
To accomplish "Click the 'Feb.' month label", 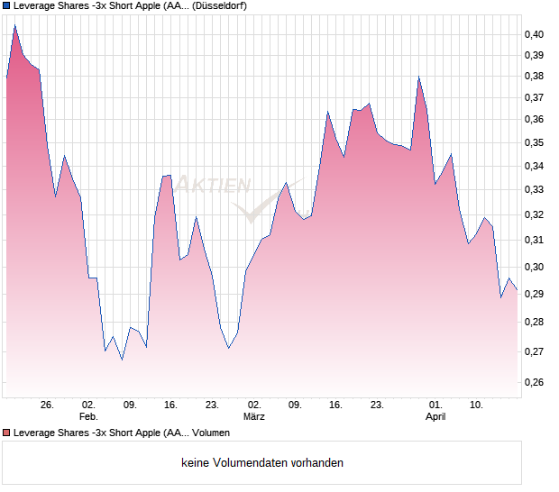I will click(88, 416).
